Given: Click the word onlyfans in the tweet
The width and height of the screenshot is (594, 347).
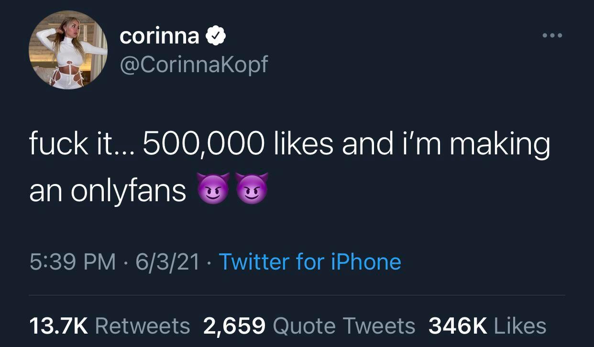Looking at the screenshot, I should coord(129,191).
